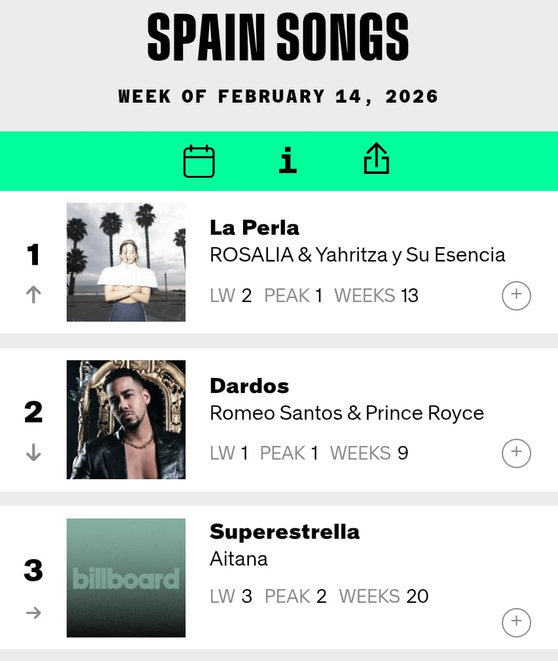View artist ROSALIA & Yahritza y Su Esencia
The height and width of the screenshot is (661, 558).
(x=357, y=255)
